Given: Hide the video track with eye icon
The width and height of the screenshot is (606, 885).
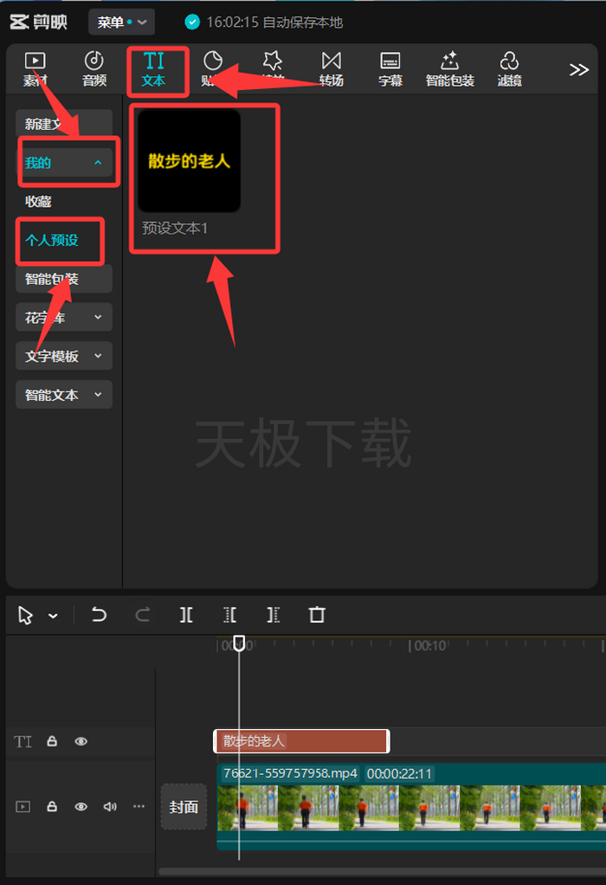Looking at the screenshot, I should pyautogui.click(x=81, y=806).
